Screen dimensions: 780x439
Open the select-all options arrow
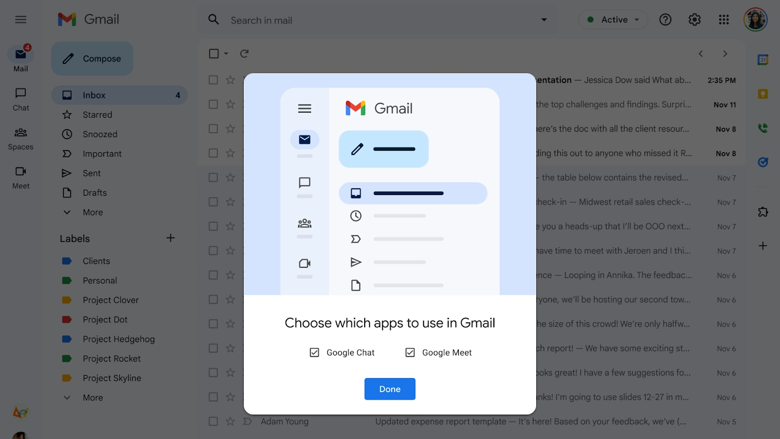tap(226, 54)
